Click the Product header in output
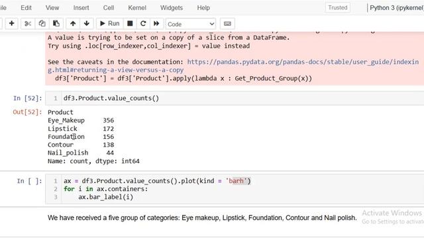Viewport: 424px width, 238px height. [x=60, y=112]
